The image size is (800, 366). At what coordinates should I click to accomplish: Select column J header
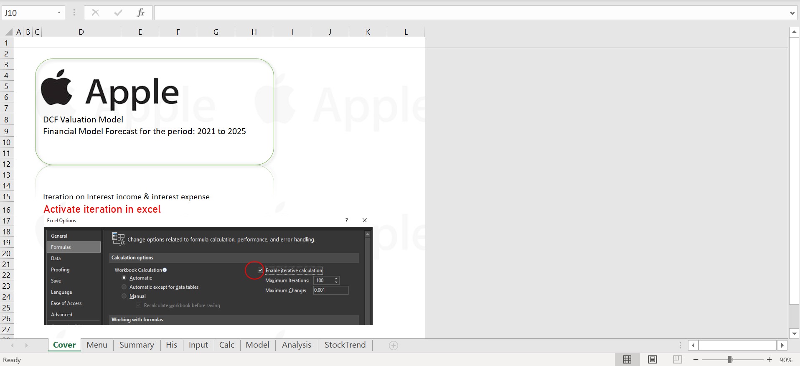point(330,32)
